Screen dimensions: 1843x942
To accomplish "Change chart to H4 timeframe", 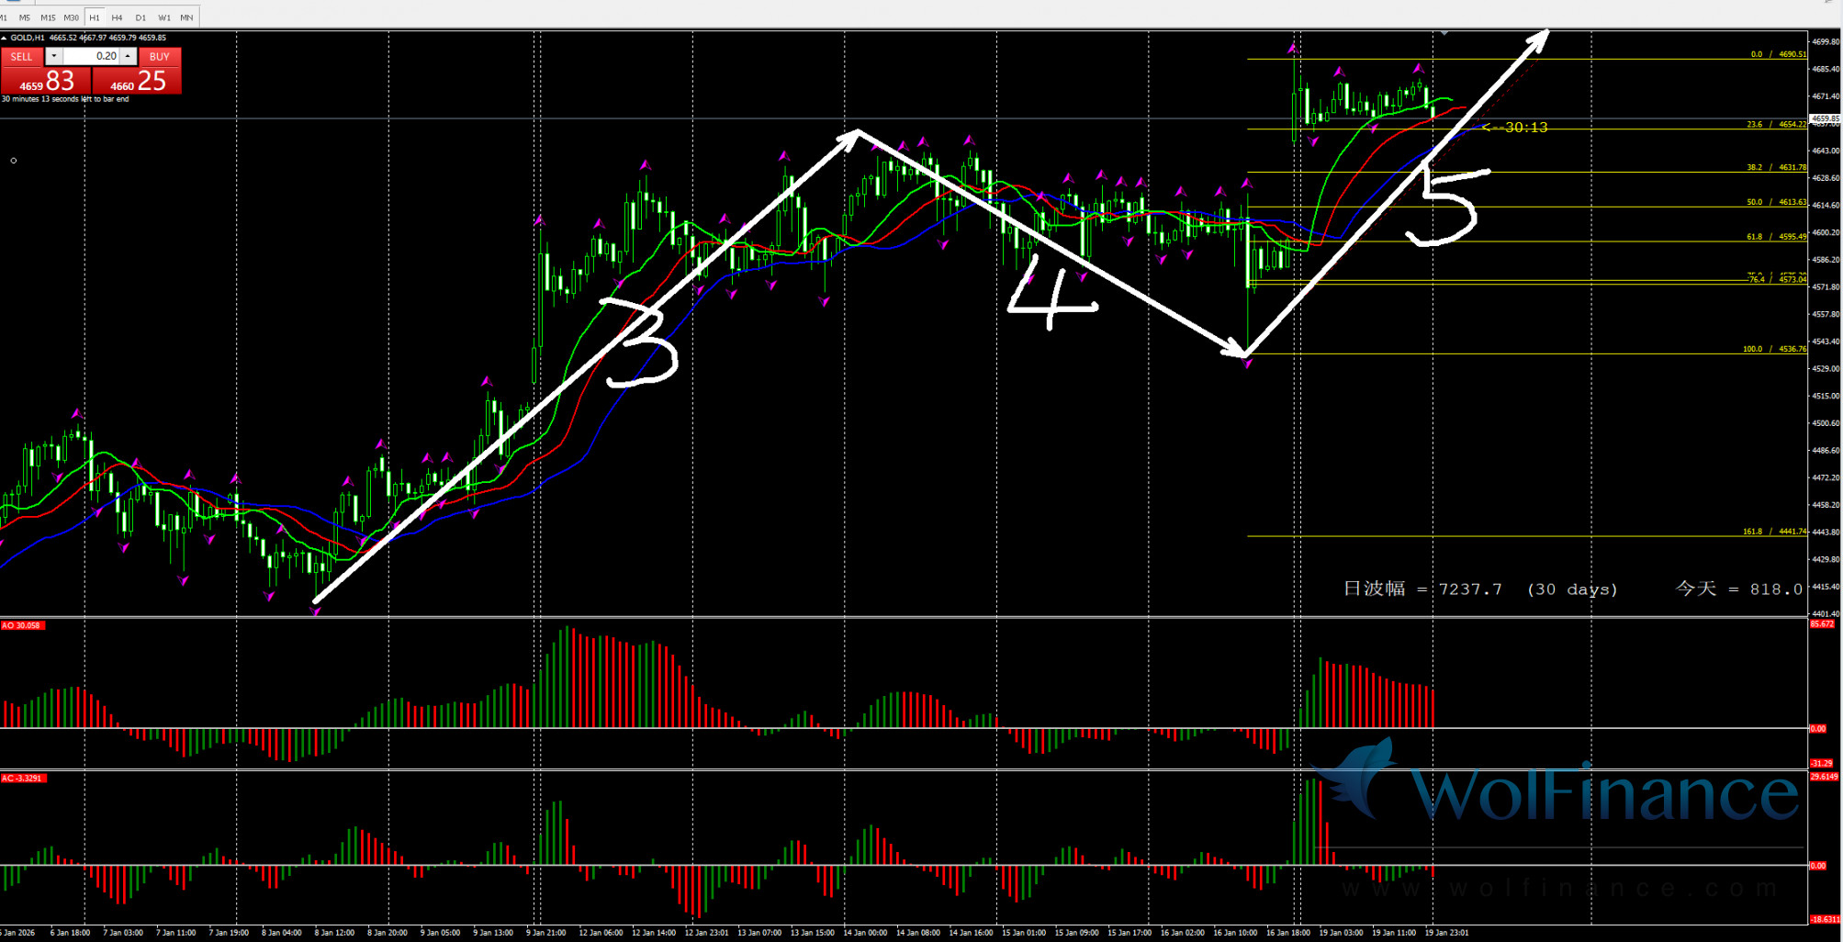I will tap(117, 17).
